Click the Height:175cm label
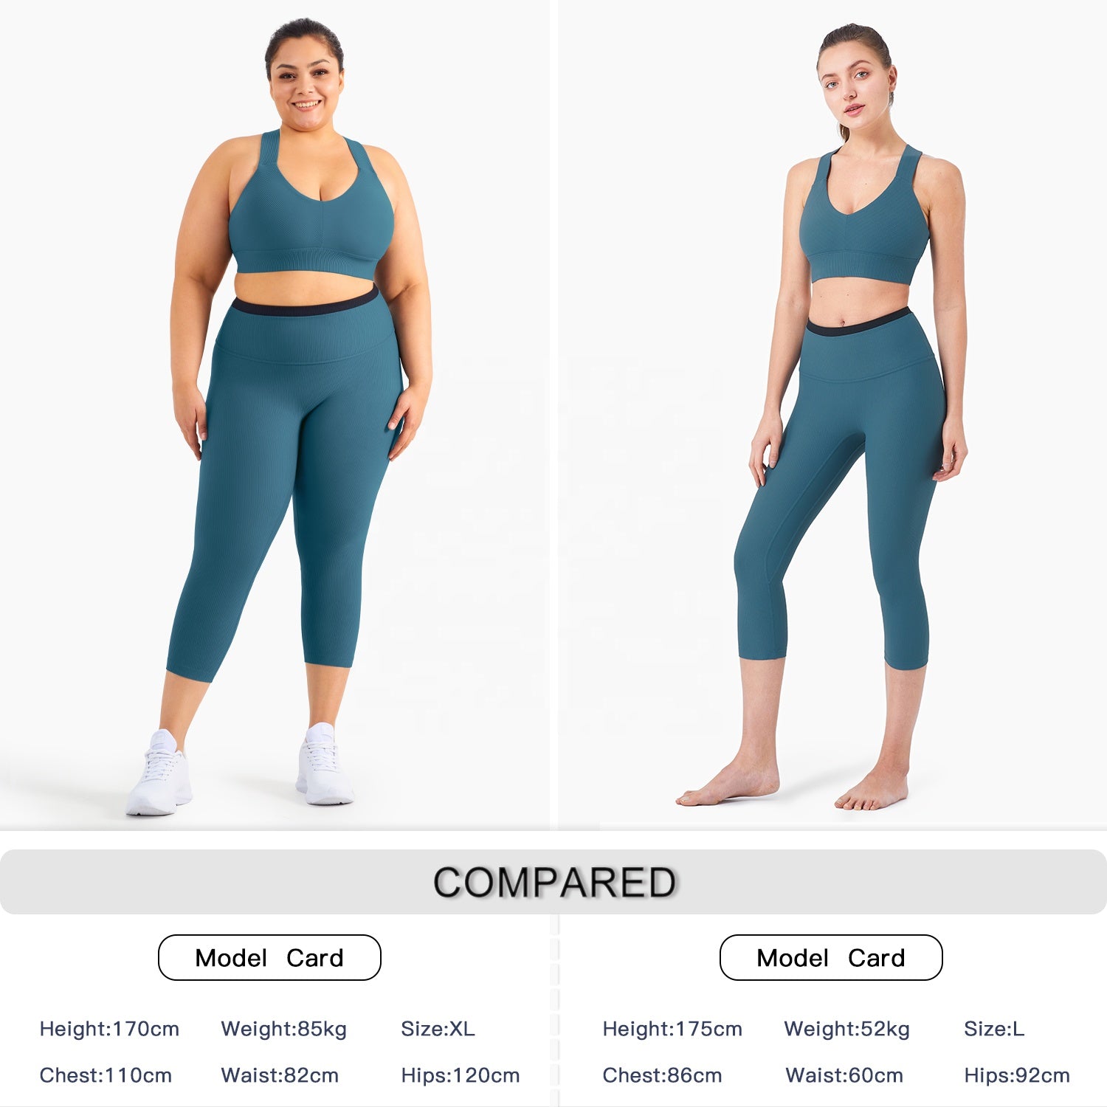Image resolution: width=1107 pixels, height=1107 pixels. pos(672,1029)
